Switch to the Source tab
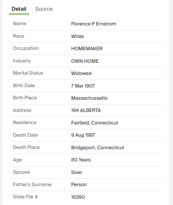173x205 pixels. pyautogui.click(x=44, y=9)
